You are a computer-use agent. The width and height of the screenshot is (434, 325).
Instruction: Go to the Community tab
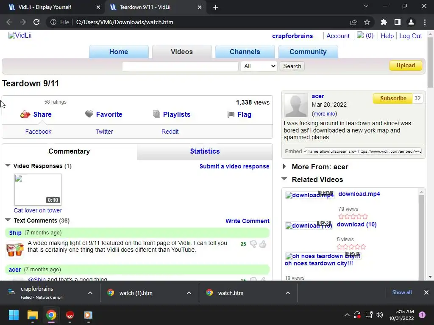pyautogui.click(x=308, y=52)
